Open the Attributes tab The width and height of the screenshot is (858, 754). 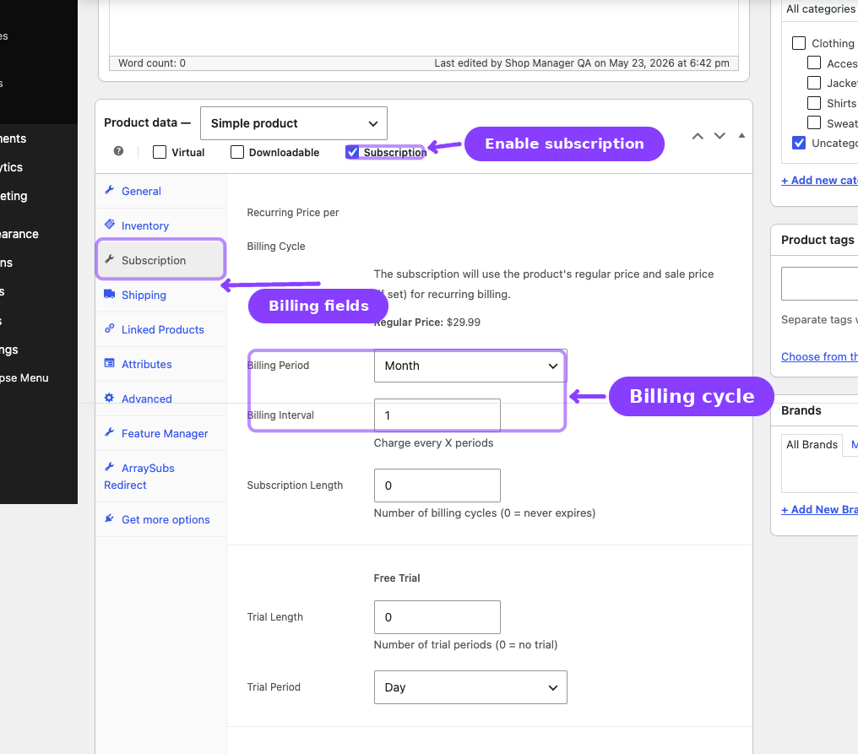pos(160,364)
